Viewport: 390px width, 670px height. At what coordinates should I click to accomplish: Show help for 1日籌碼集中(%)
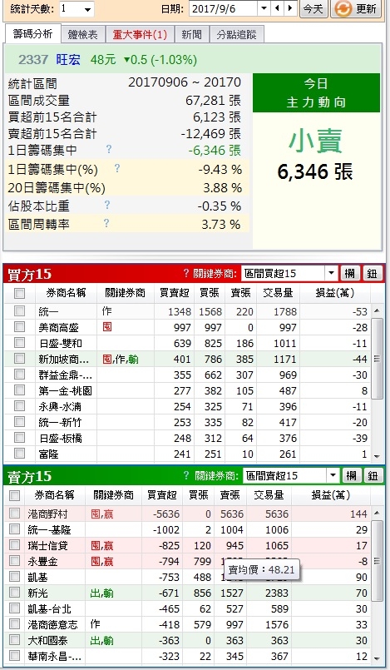(117, 168)
